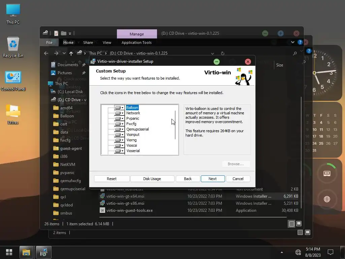Screen dimensions: 345x259
Task: Open recent locations dropdown in Explorer
Action: (64, 53)
